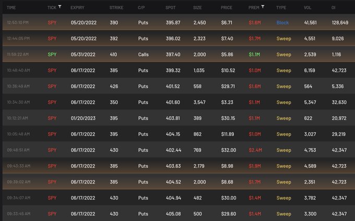
Task: Click the TICK column header label
Action: point(52,8)
